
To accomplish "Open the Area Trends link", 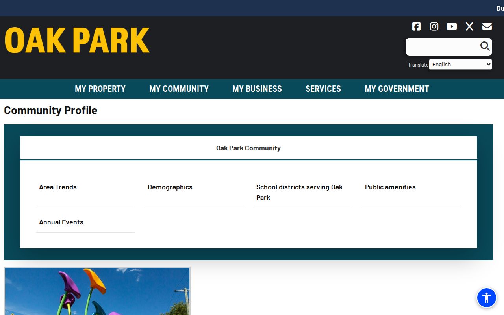I will (x=58, y=187).
